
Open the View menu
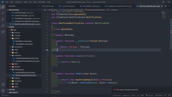tap(26, 2)
